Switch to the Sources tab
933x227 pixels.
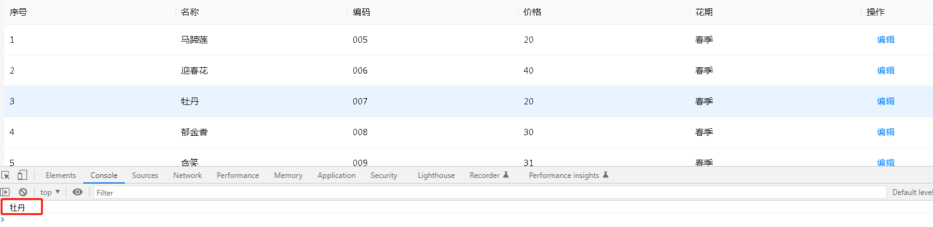tap(145, 175)
